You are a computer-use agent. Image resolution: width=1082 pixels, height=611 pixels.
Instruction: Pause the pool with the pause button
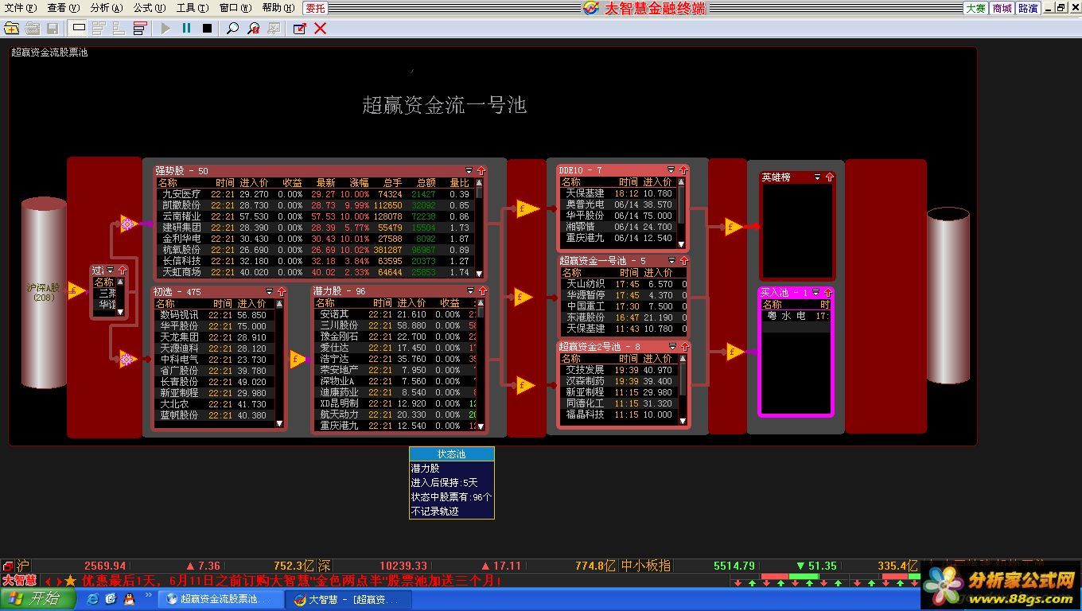pyautogui.click(x=186, y=29)
